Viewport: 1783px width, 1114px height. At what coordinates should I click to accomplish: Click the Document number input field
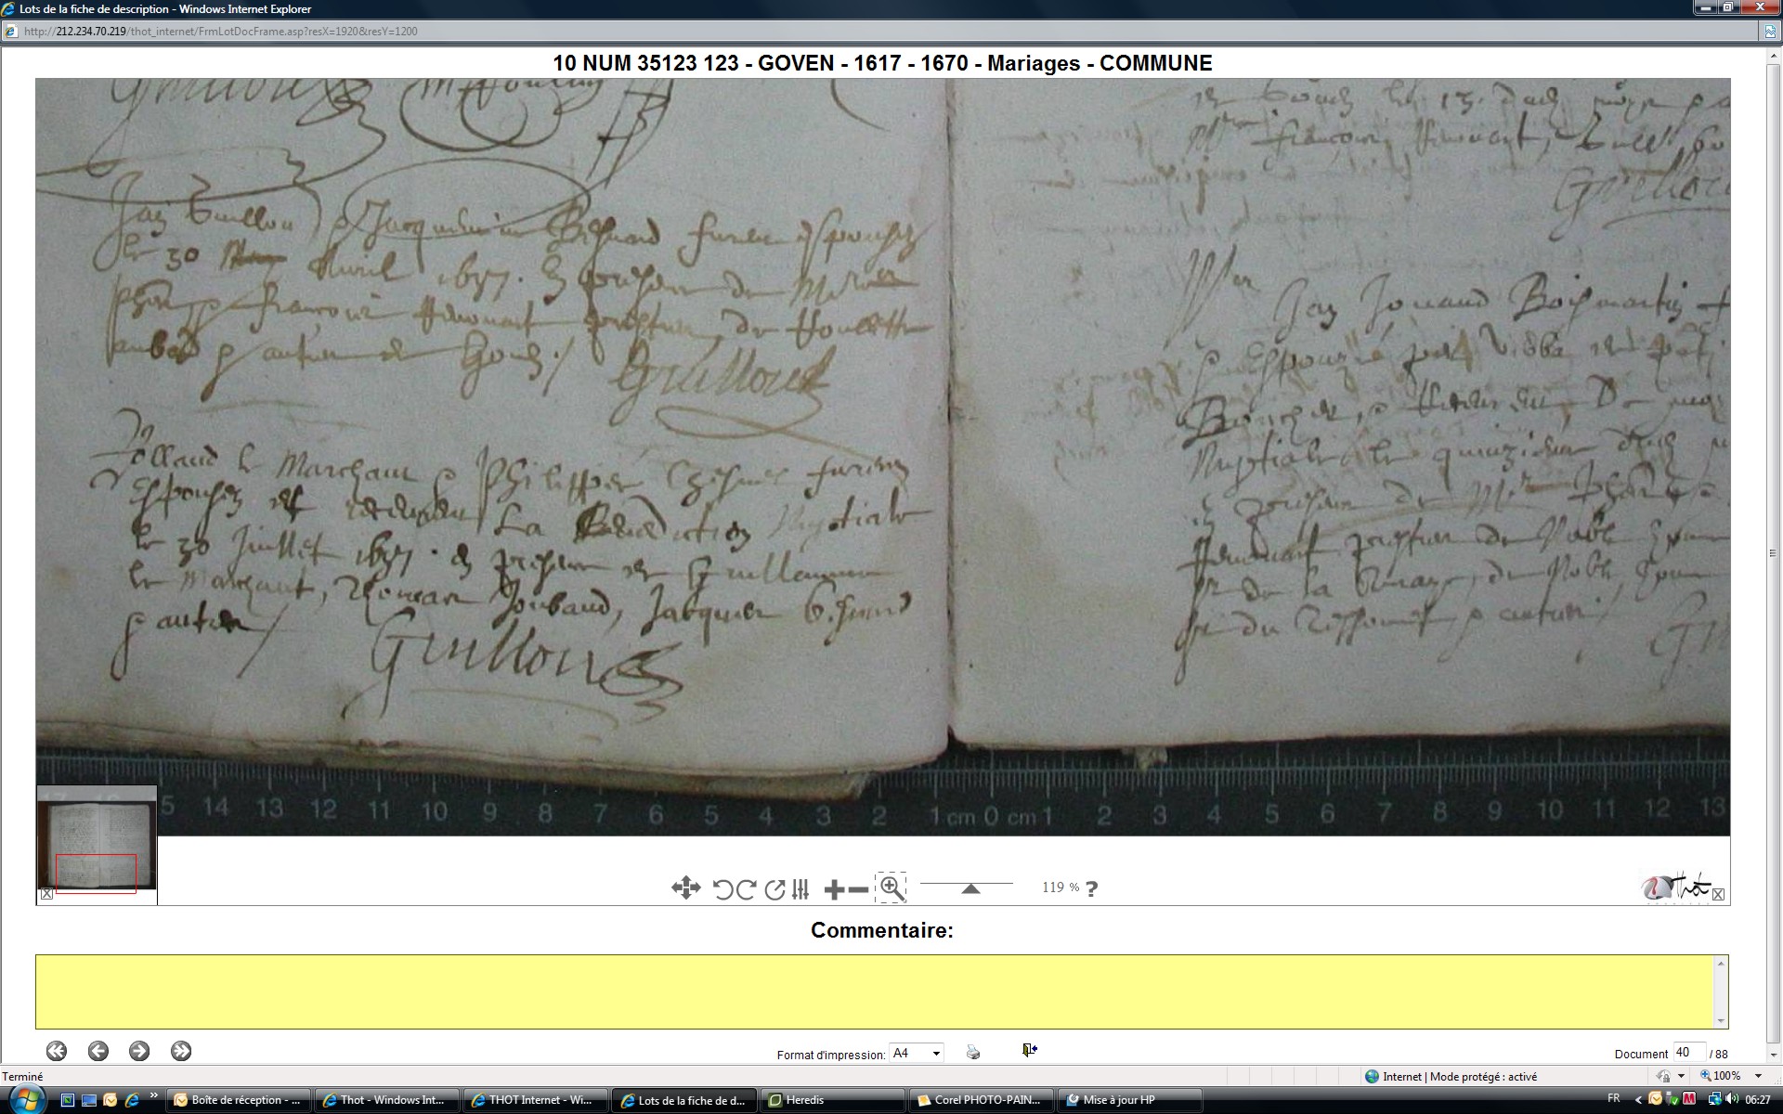(1687, 1052)
